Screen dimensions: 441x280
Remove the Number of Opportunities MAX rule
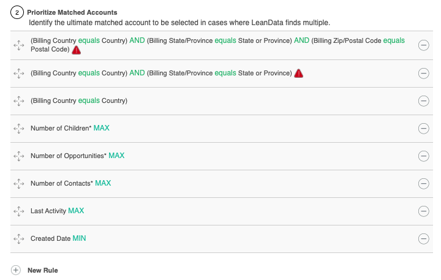click(x=423, y=156)
